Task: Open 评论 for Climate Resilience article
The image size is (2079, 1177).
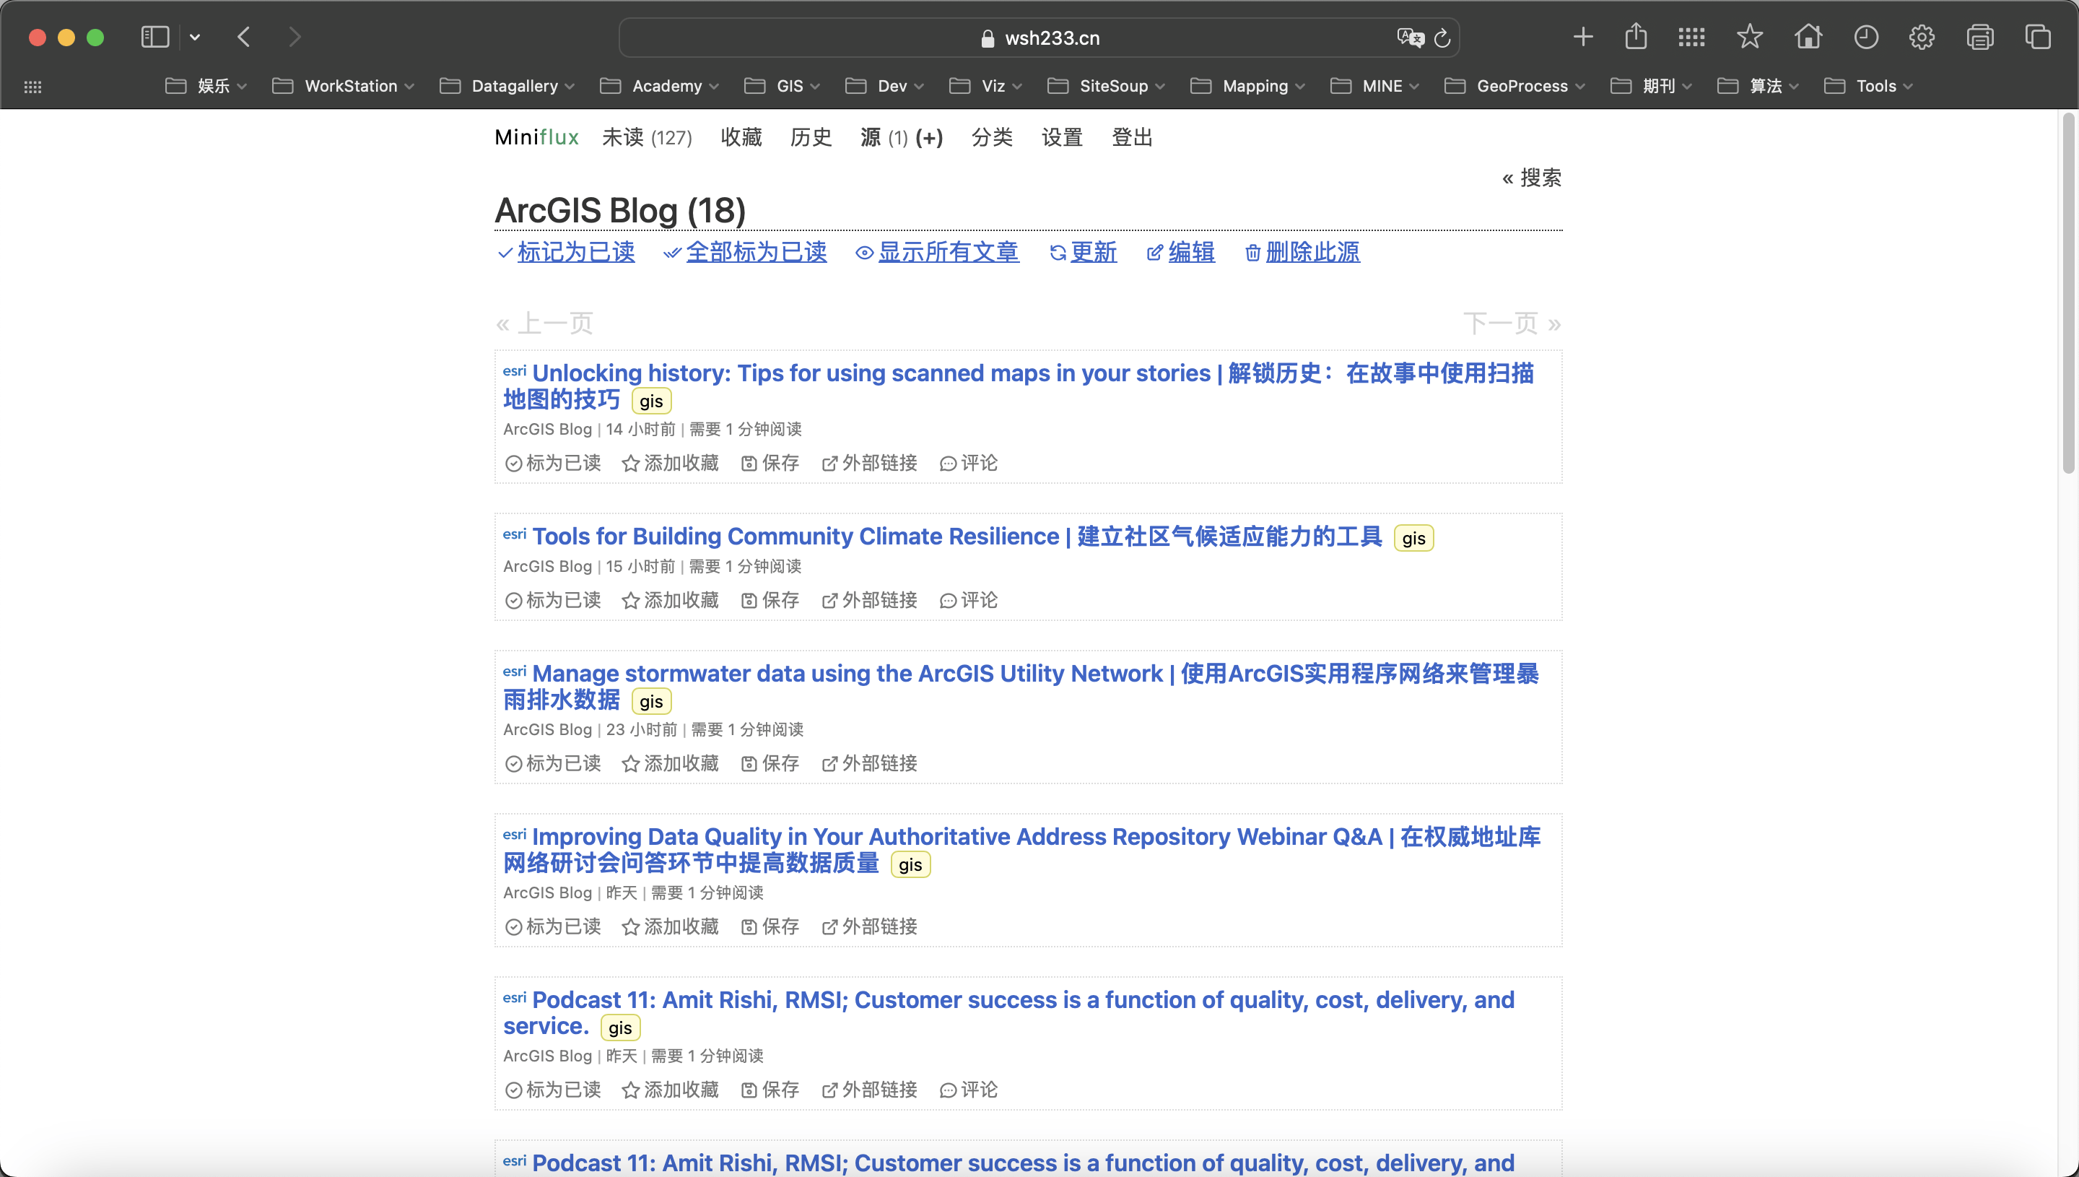Action: coord(969,601)
